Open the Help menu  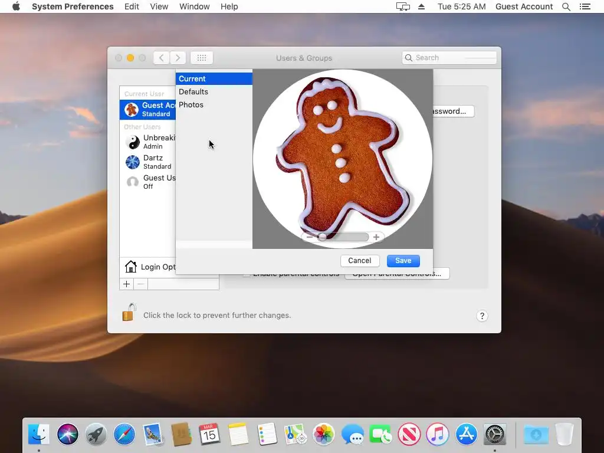click(229, 6)
